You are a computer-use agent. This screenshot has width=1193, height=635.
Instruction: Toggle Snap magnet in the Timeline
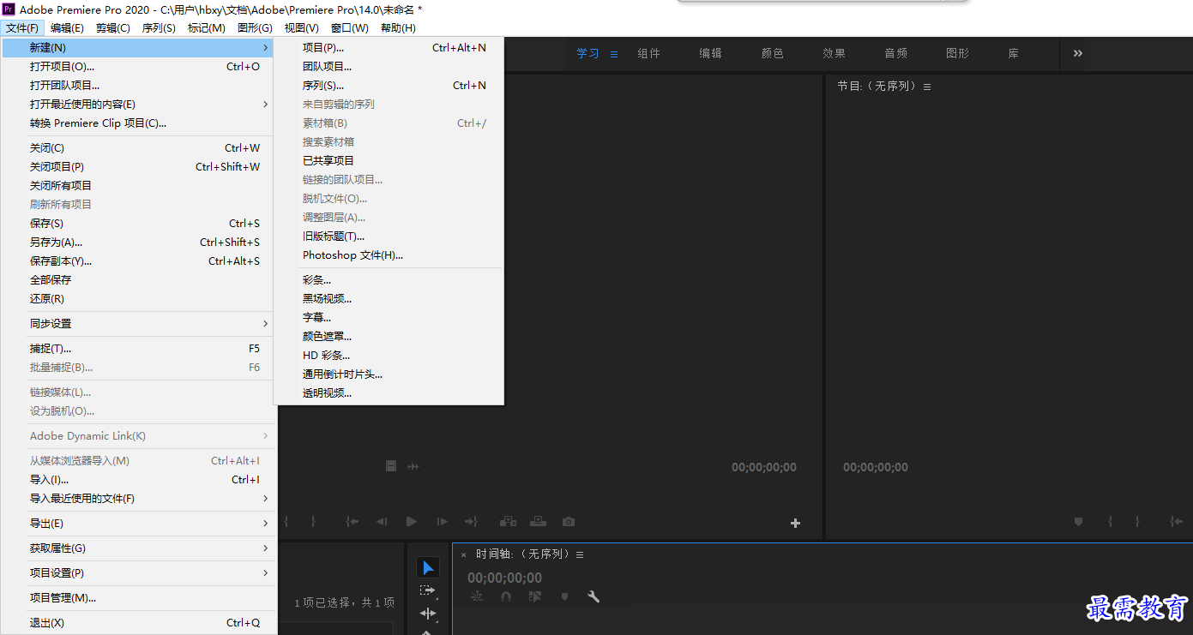point(506,596)
